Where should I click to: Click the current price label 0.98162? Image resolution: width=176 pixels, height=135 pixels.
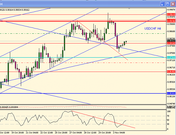coord(171,41)
